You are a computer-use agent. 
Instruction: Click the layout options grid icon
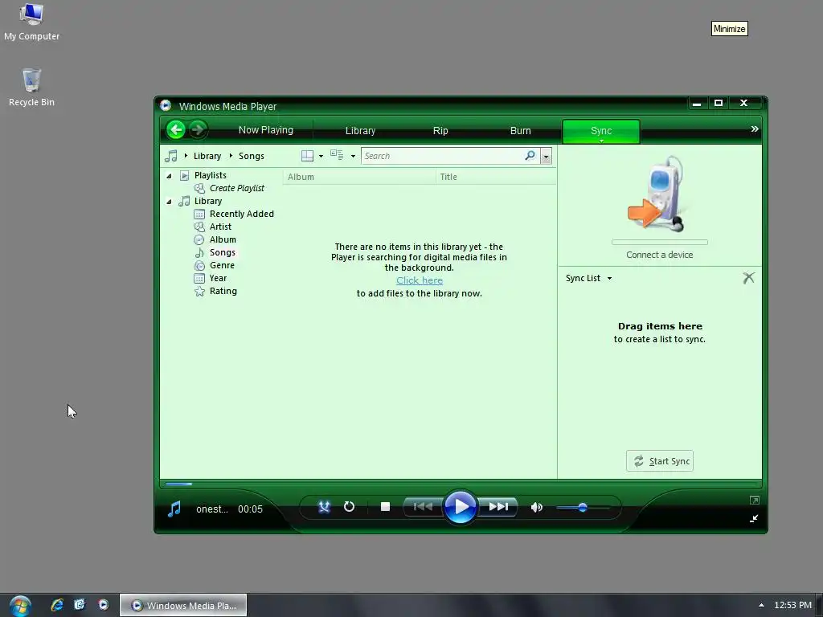tap(307, 156)
